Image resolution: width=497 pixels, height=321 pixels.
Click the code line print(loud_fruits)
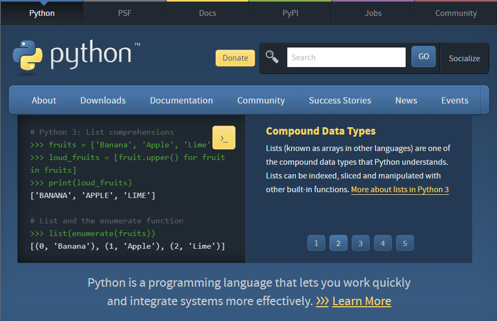(81, 183)
